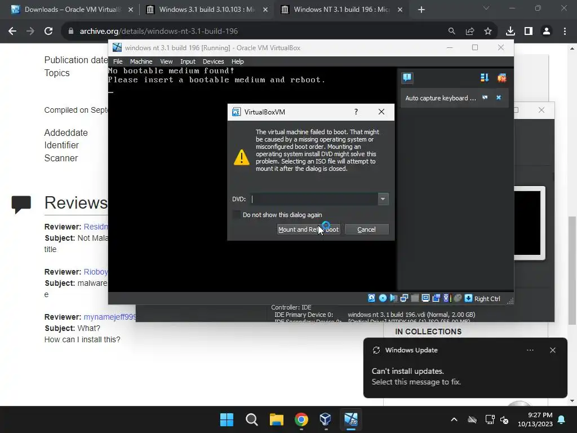The height and width of the screenshot is (433, 577).
Task: Click the search icon in Chrome's address bar
Action: coord(451,32)
